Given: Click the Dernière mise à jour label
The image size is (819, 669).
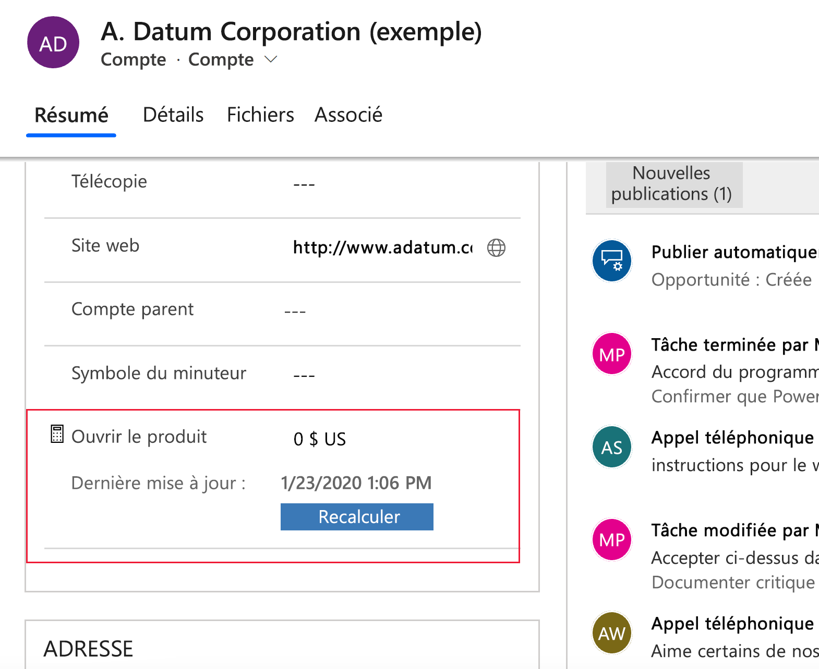Looking at the screenshot, I should (x=158, y=484).
